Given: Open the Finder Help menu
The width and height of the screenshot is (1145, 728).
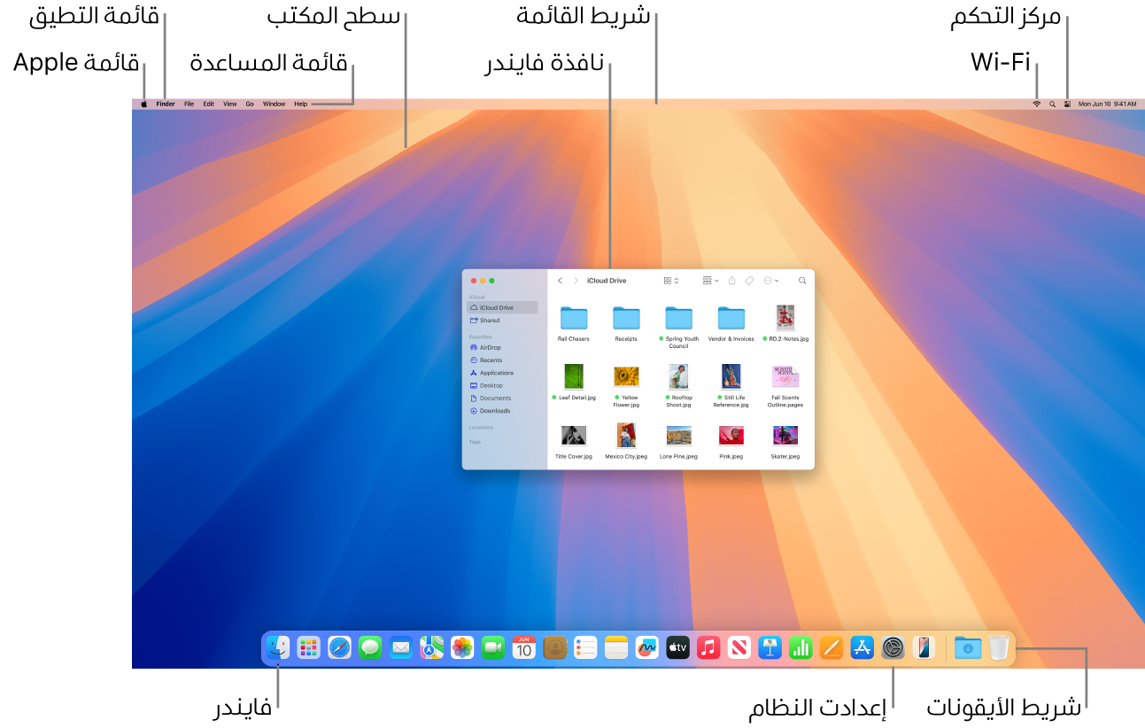Looking at the screenshot, I should tap(299, 103).
